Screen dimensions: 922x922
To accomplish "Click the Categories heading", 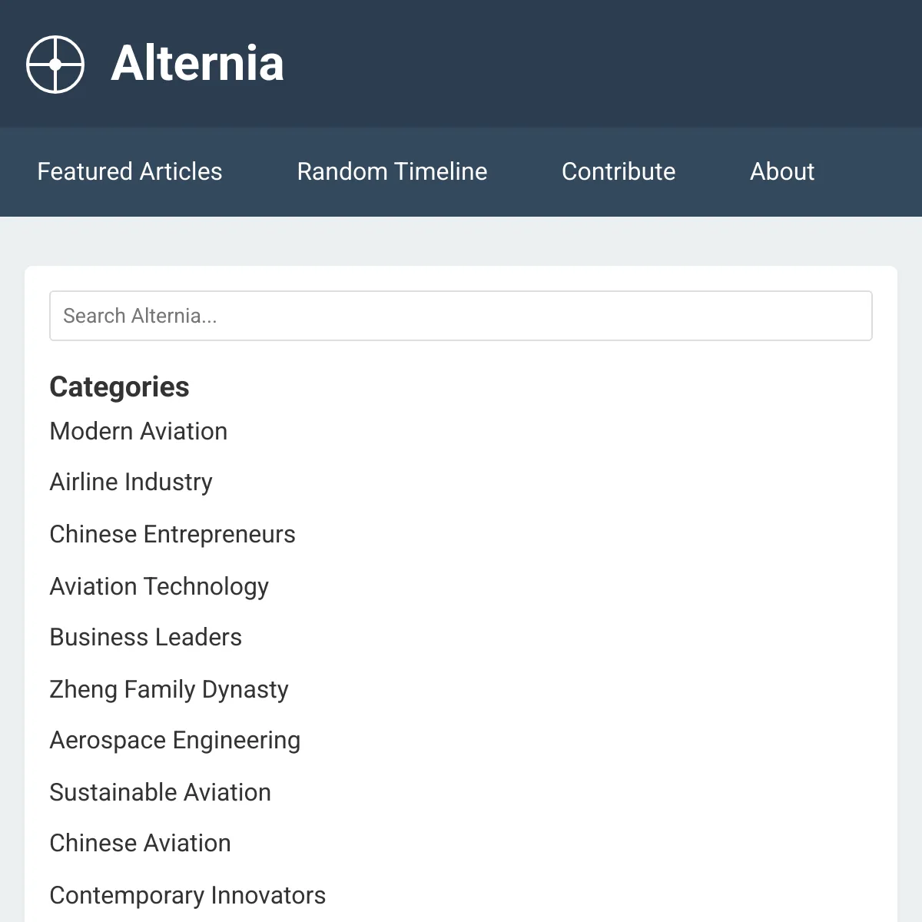I will point(119,386).
